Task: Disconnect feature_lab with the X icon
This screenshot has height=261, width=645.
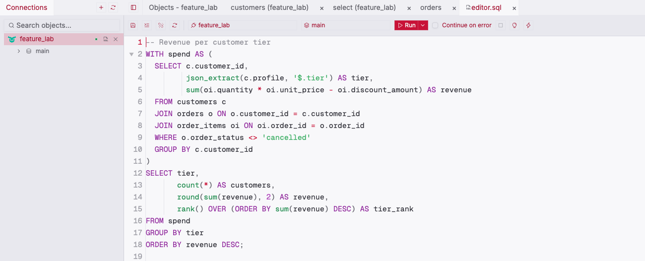Action: (116, 39)
